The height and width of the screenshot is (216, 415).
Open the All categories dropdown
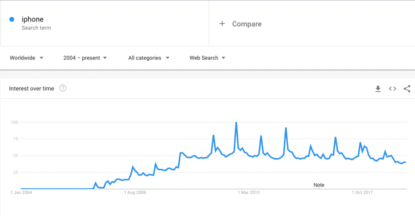tap(149, 58)
